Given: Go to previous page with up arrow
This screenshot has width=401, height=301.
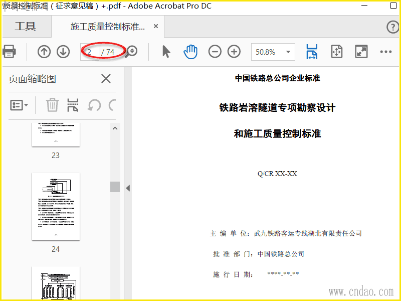Looking at the screenshot, I should (x=44, y=52).
